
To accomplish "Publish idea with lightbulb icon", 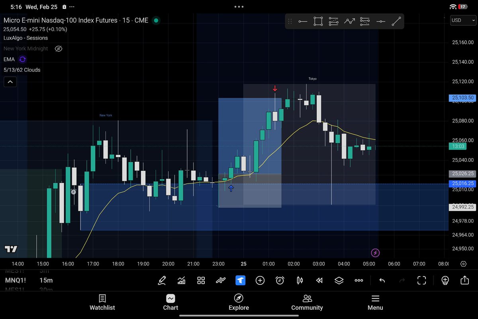I will (445, 280).
